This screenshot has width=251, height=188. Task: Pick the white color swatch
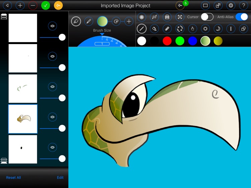pos(142,41)
